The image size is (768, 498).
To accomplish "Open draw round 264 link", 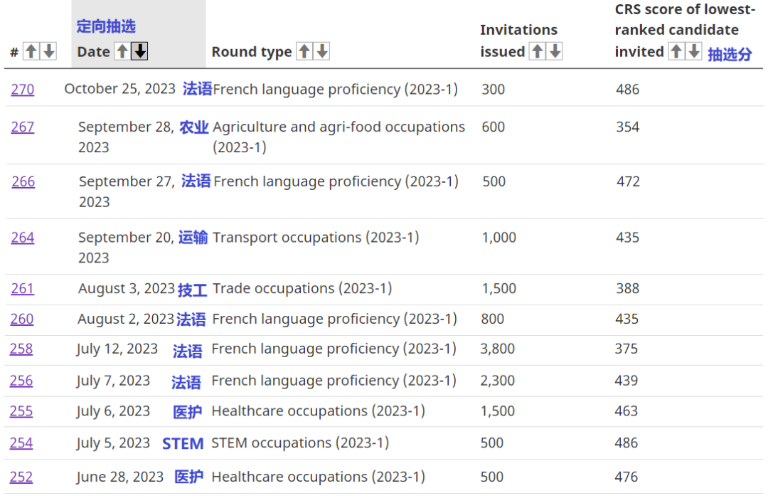I will point(22,238).
